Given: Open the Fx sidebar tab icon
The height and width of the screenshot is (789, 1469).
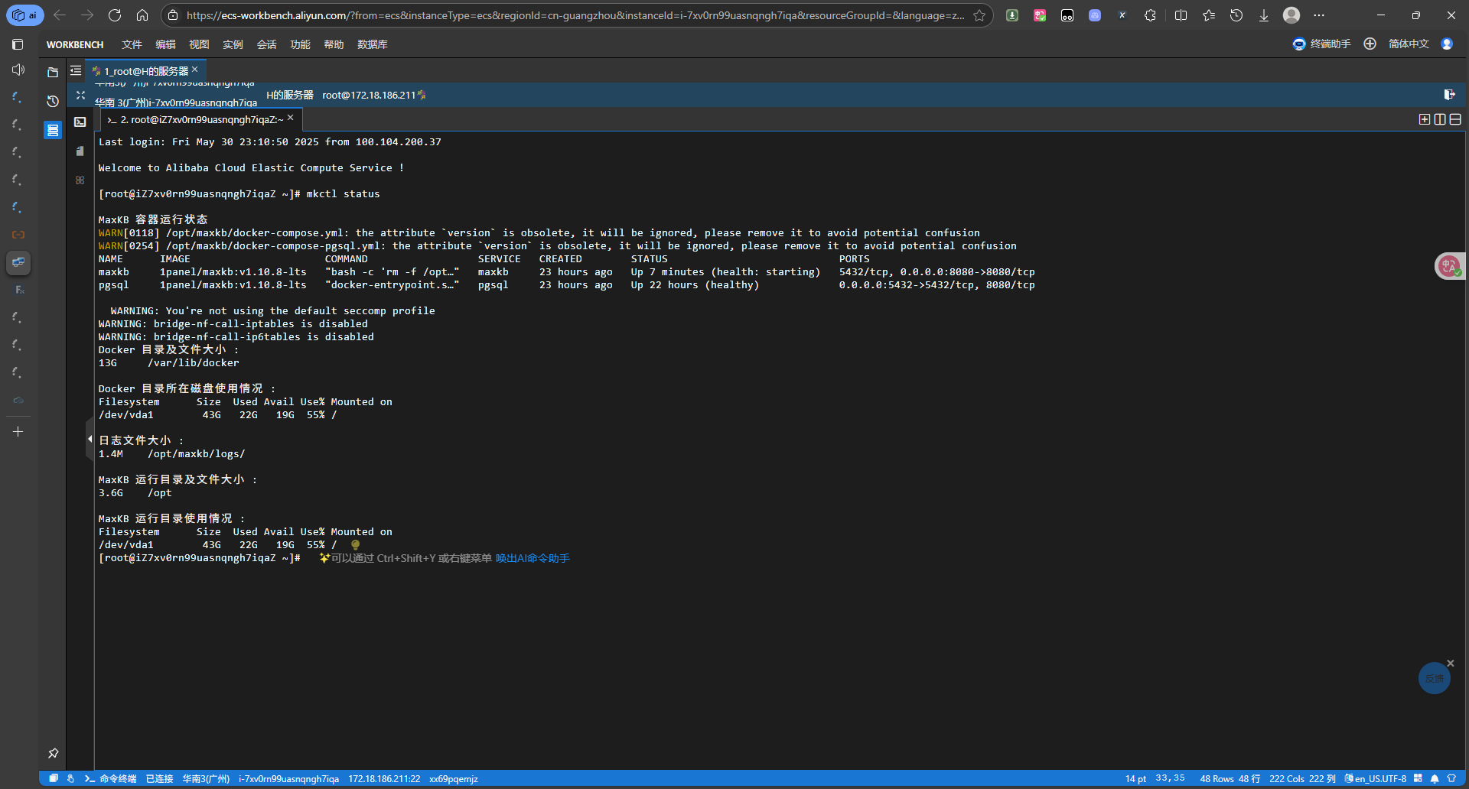Looking at the screenshot, I should pyautogui.click(x=19, y=290).
